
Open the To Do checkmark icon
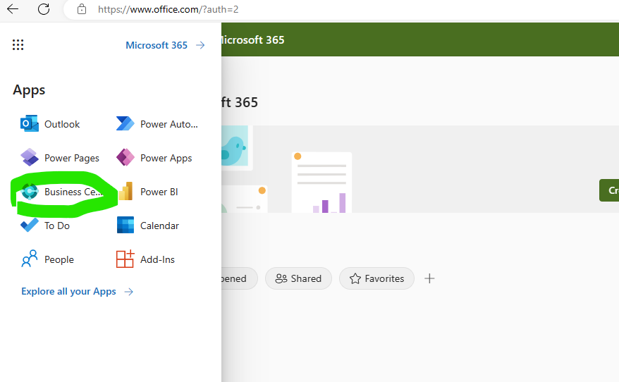[30, 225]
